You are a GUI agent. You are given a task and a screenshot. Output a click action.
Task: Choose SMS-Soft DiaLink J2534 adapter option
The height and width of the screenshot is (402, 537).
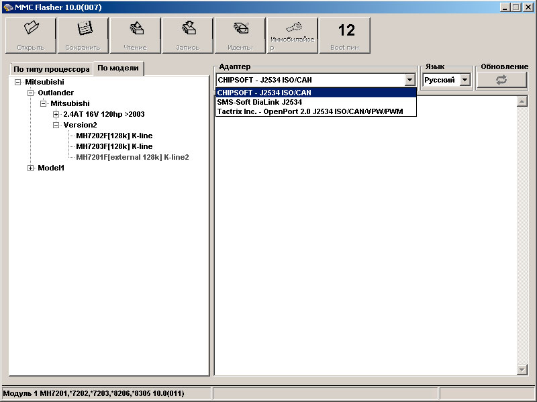[x=259, y=102]
